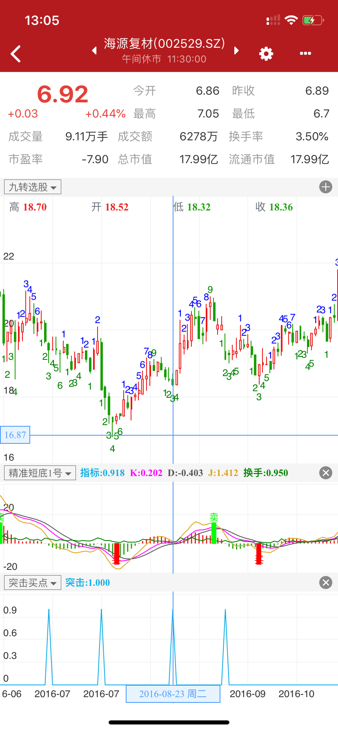338x731 pixels.
Task: Select the 2016-08-23 周二 date label
Action: [173, 694]
